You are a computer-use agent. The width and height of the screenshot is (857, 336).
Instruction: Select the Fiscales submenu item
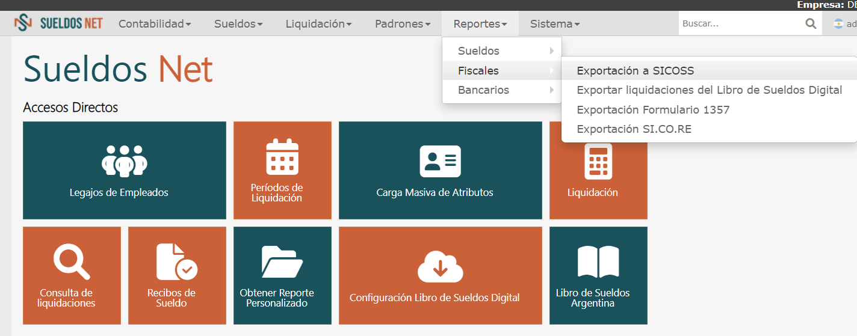[502, 70]
